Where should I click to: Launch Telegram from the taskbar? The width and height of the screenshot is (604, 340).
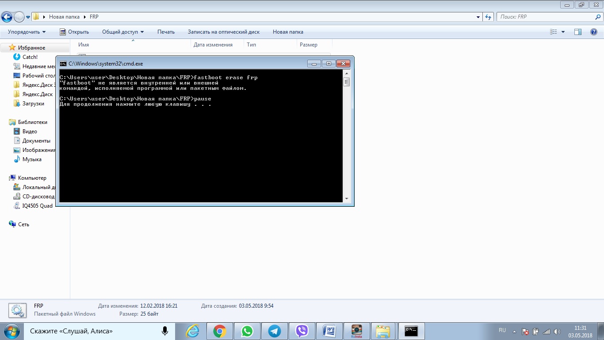tap(275, 331)
